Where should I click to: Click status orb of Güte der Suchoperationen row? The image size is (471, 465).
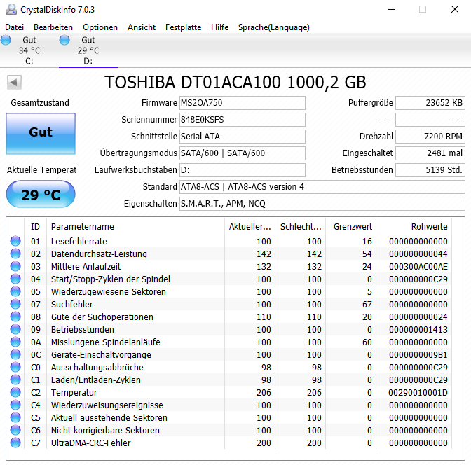pyautogui.click(x=15, y=317)
